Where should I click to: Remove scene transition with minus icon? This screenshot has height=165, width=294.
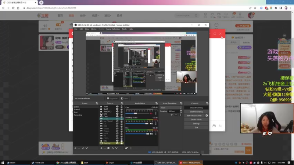(176, 115)
